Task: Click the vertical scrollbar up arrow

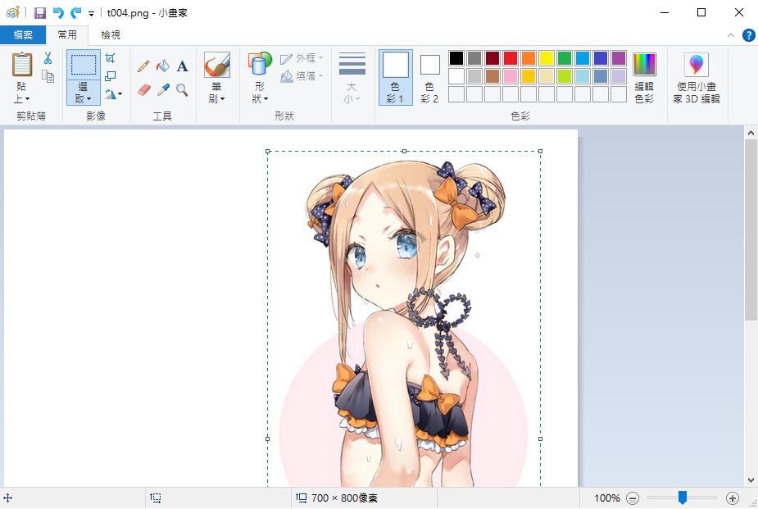Action: point(751,133)
